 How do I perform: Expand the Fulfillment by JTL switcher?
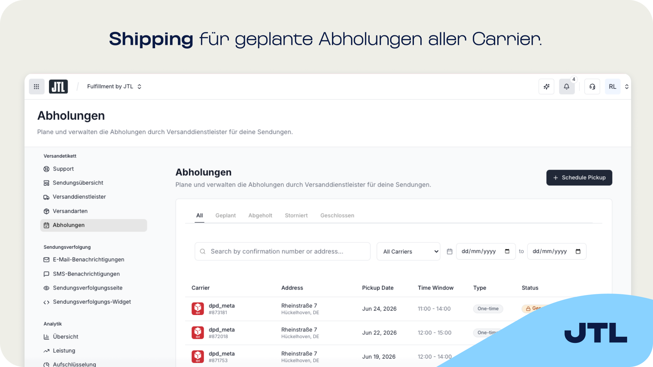[x=114, y=87]
